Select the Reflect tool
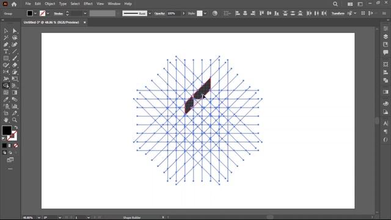This screenshot has width=391, height=220. (x=5, y=72)
